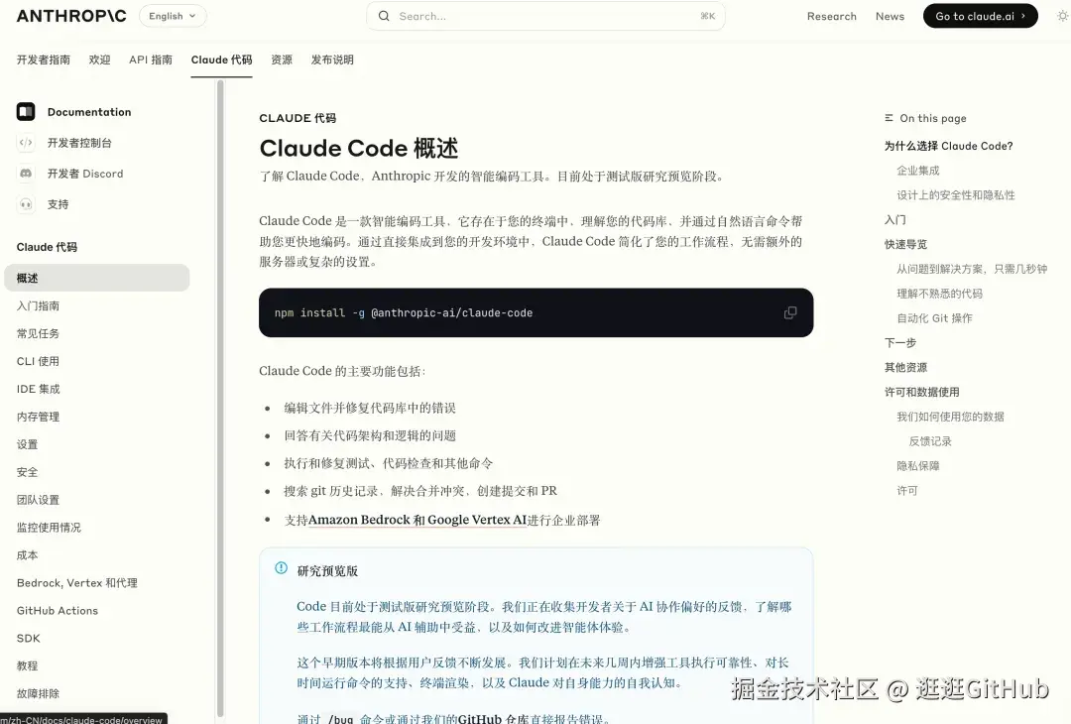Jump to 入门 section
Image resolution: width=1071 pixels, height=724 pixels.
point(895,220)
